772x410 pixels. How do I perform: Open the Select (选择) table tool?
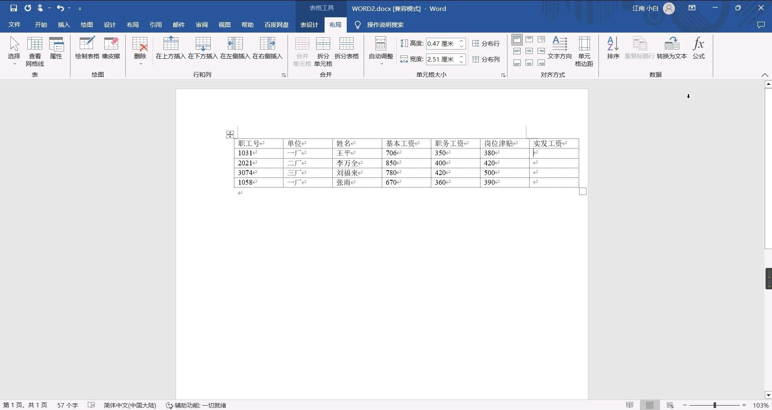click(14, 51)
